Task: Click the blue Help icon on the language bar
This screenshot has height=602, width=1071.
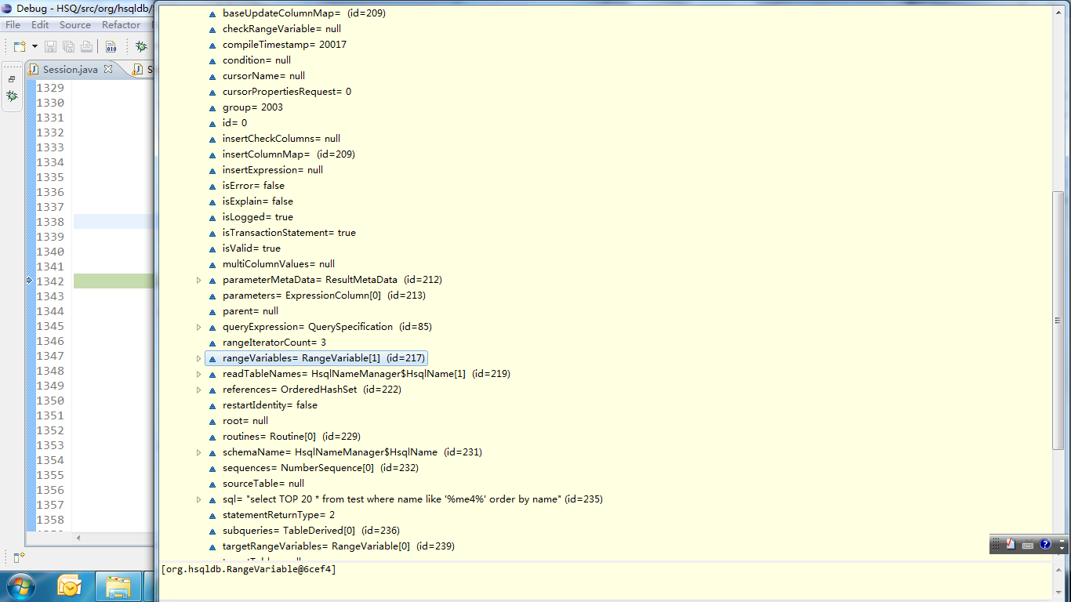Action: (1045, 544)
